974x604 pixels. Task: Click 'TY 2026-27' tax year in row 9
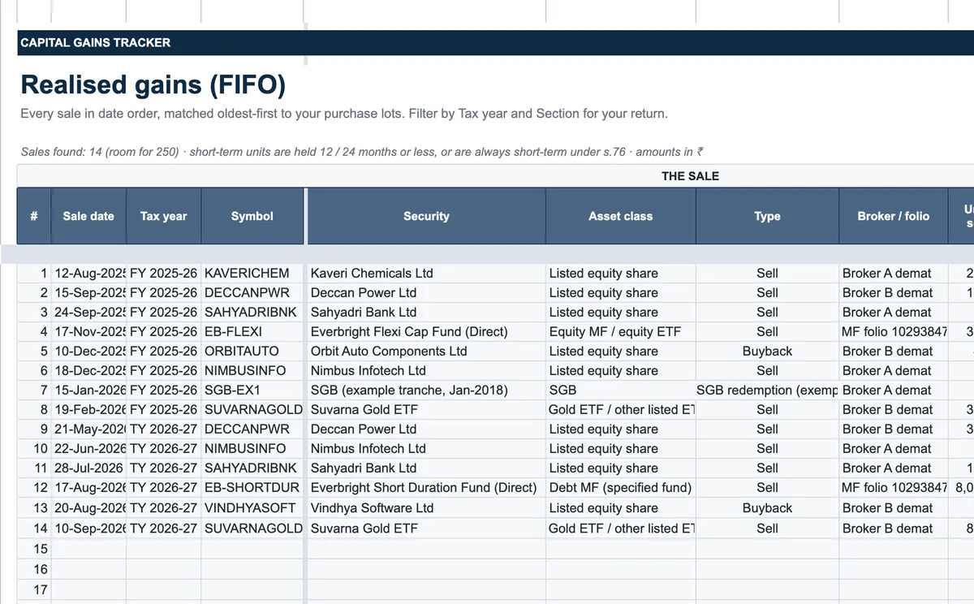click(164, 429)
